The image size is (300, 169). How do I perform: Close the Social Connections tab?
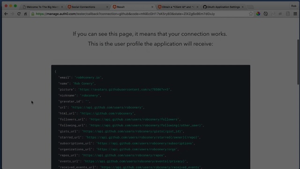tap(107, 7)
